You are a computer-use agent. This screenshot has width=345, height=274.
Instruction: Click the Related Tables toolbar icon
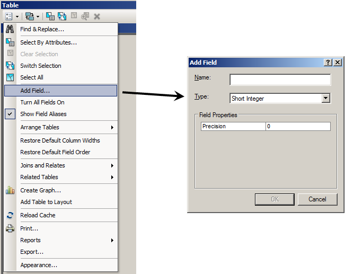pyautogui.click(x=30, y=16)
